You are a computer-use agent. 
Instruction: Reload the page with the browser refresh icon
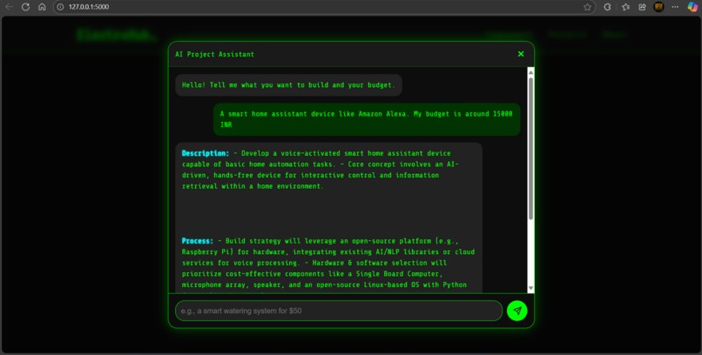[x=25, y=7]
